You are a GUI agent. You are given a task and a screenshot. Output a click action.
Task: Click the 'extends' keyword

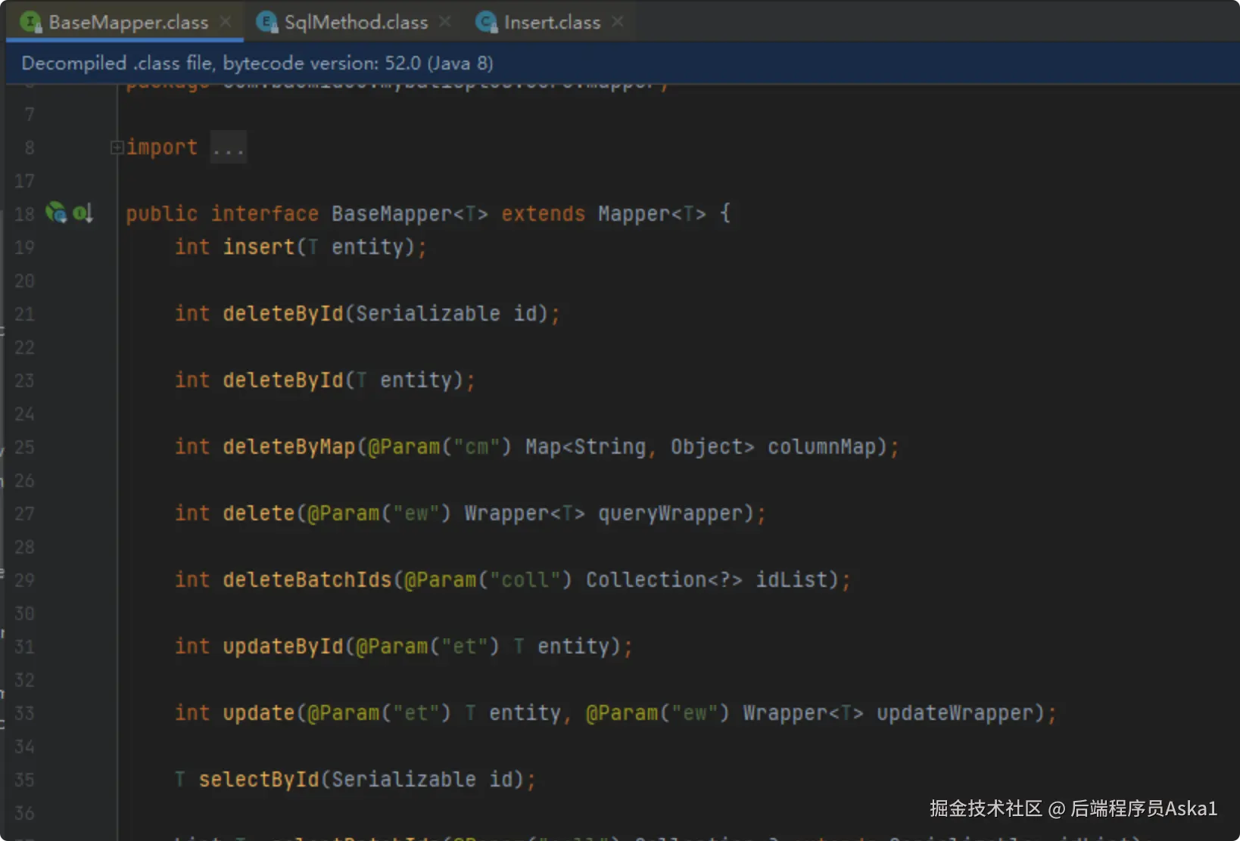click(x=544, y=214)
